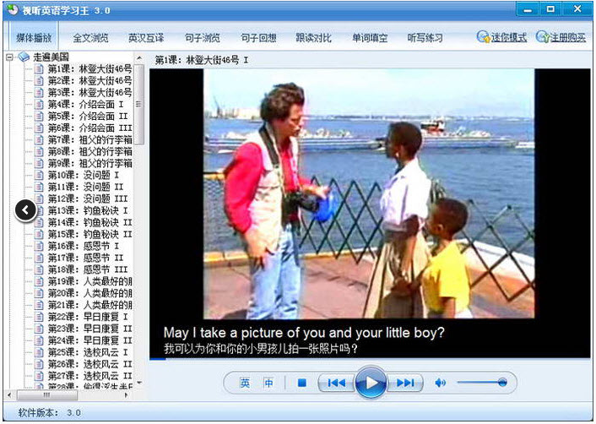Viewport: 596px width, 424px height.
Task: Toggle English subtitles with 英 button
Action: pos(245,383)
